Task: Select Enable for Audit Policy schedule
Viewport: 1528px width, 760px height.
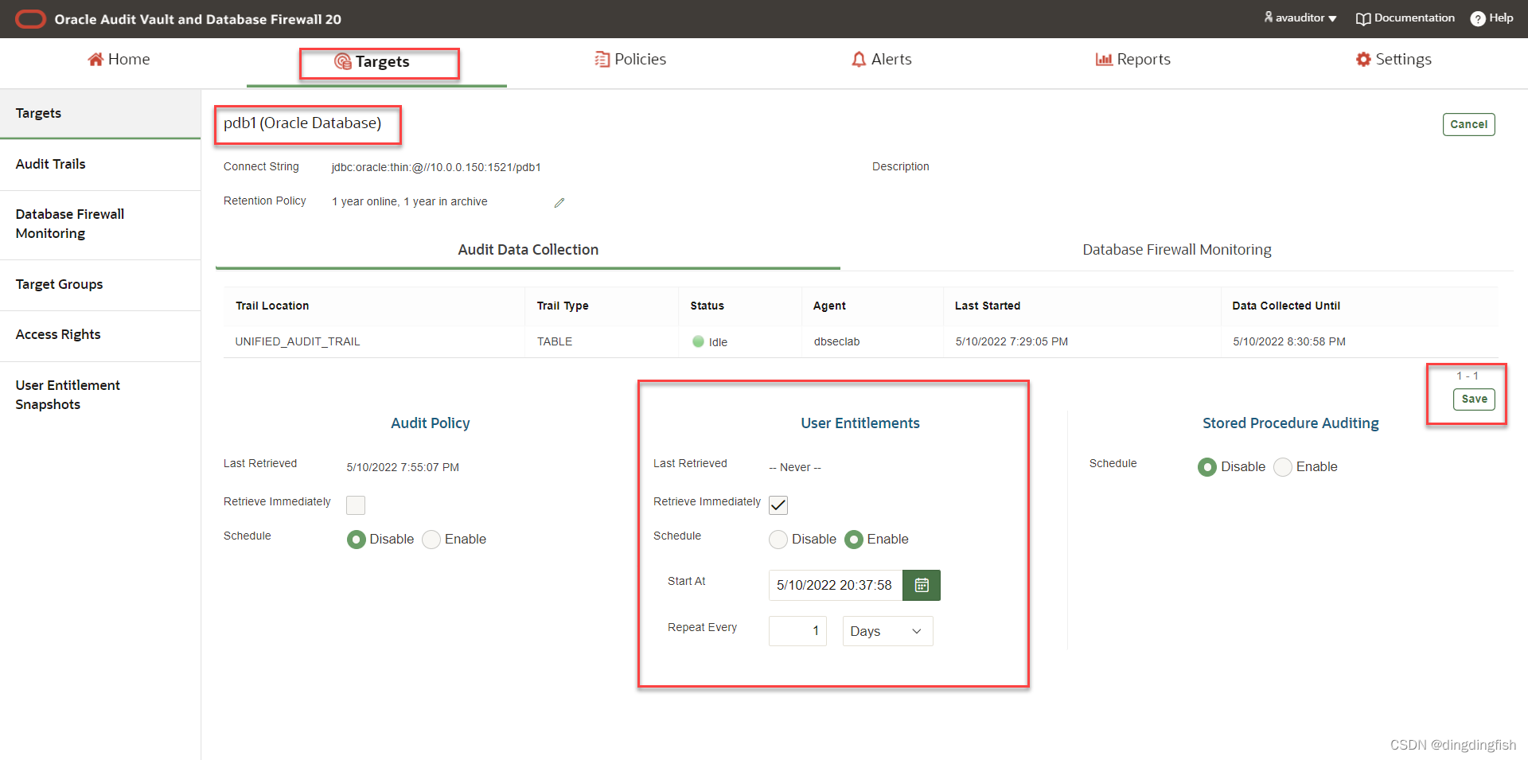Action: click(x=431, y=540)
